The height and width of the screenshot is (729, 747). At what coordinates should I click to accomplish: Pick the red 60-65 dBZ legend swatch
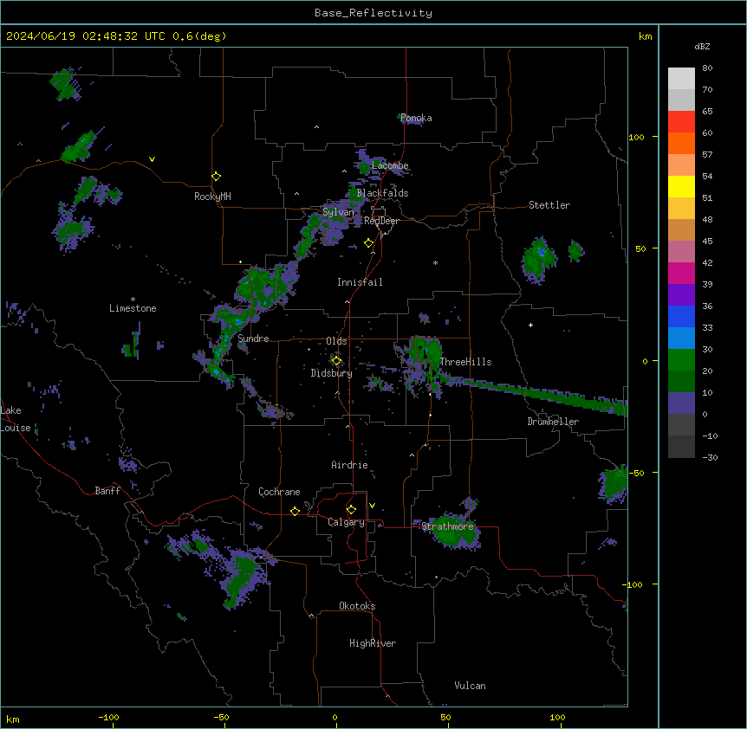[681, 122]
